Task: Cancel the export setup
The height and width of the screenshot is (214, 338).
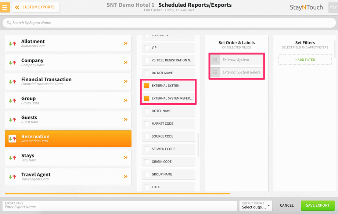Action: click(x=287, y=206)
